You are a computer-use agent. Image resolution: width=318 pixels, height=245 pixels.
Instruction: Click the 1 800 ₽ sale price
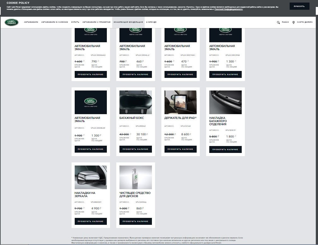click(x=231, y=137)
